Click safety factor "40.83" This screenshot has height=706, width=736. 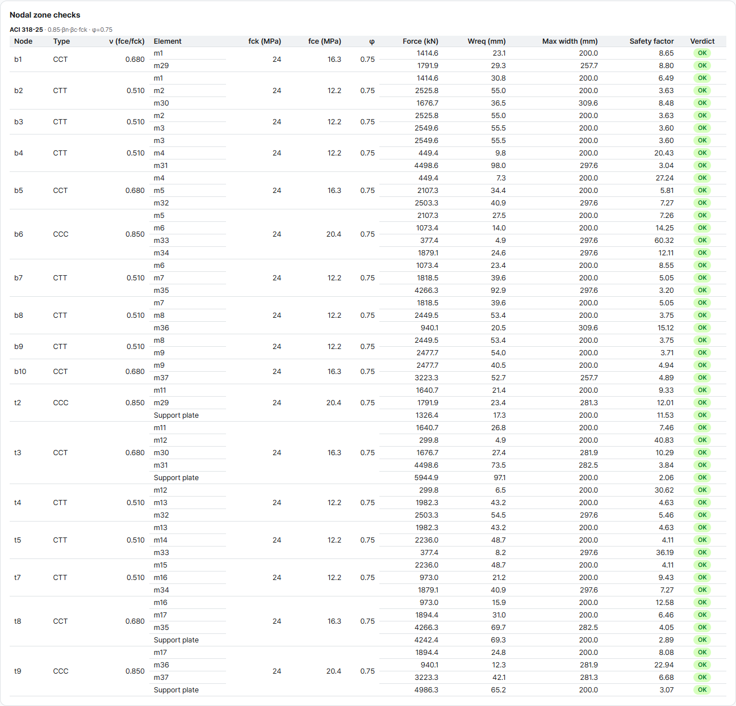(664, 440)
